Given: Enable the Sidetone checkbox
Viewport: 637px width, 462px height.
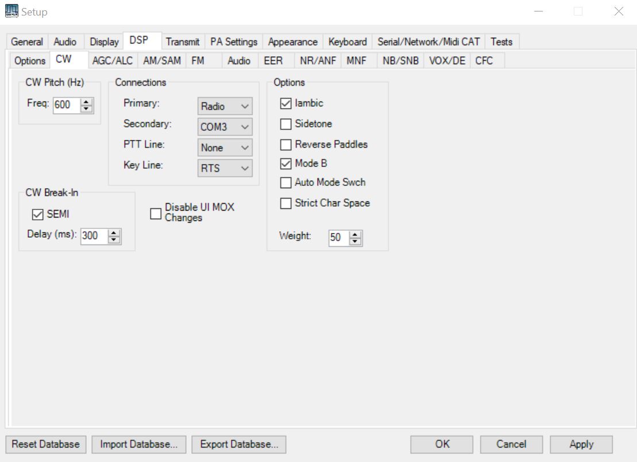Looking at the screenshot, I should [285, 124].
